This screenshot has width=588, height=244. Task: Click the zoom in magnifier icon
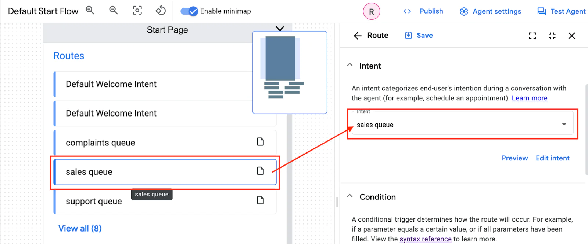pos(90,11)
